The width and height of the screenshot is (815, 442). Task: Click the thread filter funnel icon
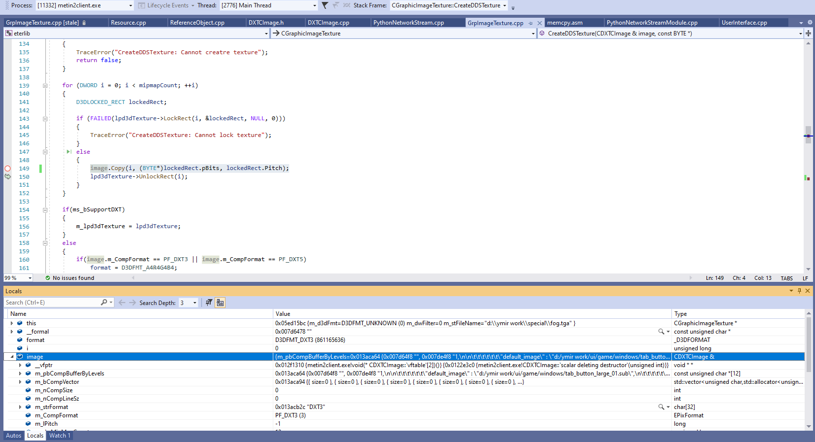point(325,5)
